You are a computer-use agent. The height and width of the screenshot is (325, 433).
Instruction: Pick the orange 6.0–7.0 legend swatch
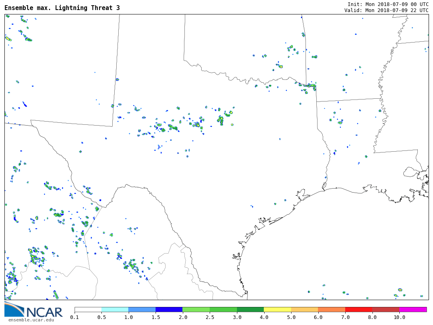(332, 309)
